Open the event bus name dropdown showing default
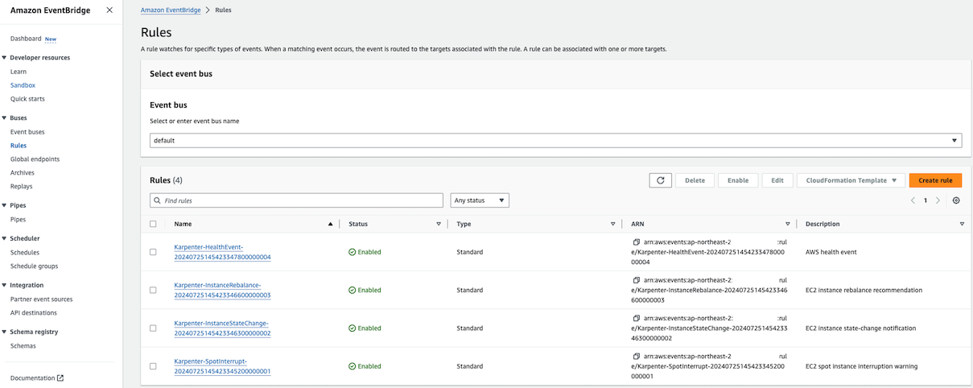This screenshot has height=388, width=973. (x=555, y=140)
